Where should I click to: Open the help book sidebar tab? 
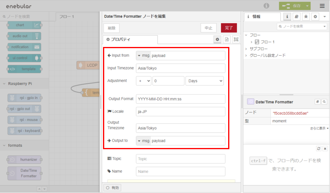click(x=296, y=17)
